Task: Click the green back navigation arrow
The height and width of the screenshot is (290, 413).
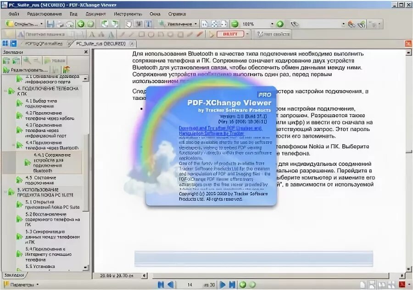Action: (81, 24)
